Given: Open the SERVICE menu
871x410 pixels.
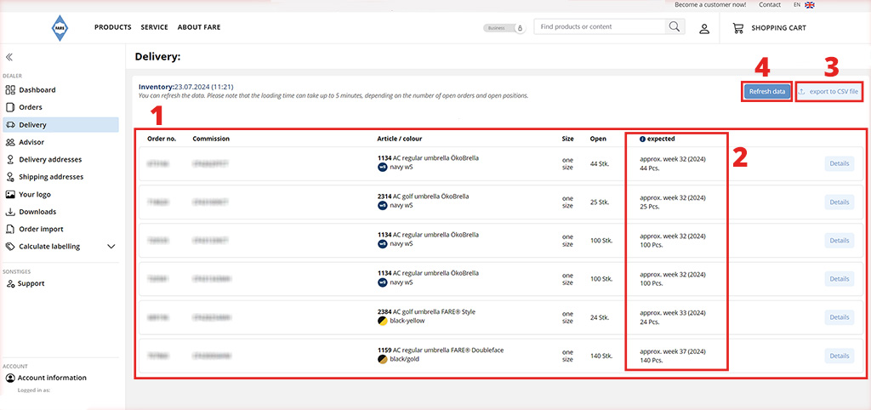Looking at the screenshot, I should pyautogui.click(x=155, y=27).
